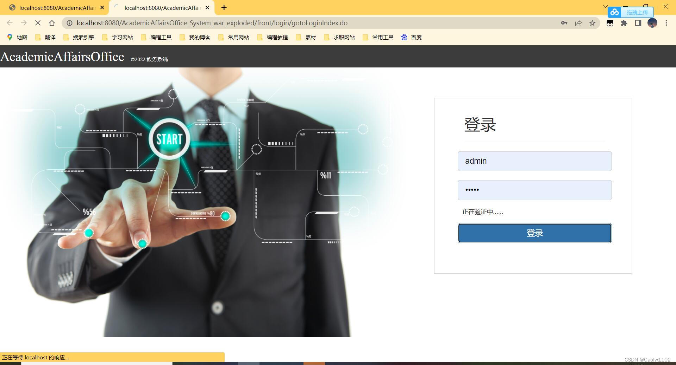The image size is (676, 365).
Task: Open the Chrome three-dot menu
Action: click(666, 23)
